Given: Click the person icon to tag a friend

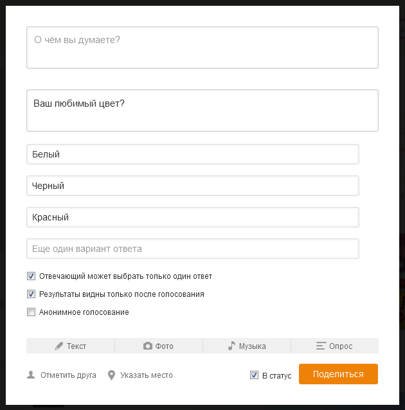Looking at the screenshot, I should pos(31,375).
